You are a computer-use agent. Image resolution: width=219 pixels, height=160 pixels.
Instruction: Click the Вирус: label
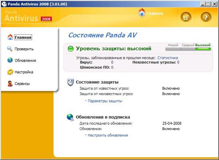click(86, 62)
